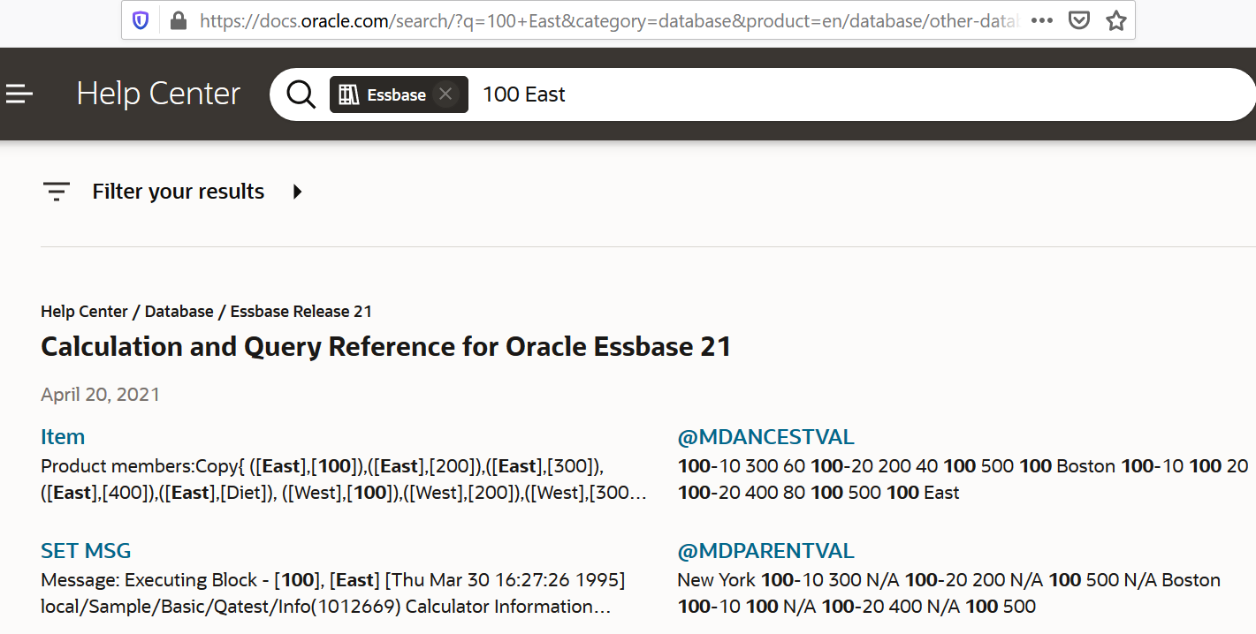
Task: Click the filter funnel icon
Action: (x=57, y=191)
